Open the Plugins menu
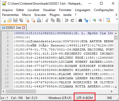Screen dimensions: 119x101 click(55, 15)
